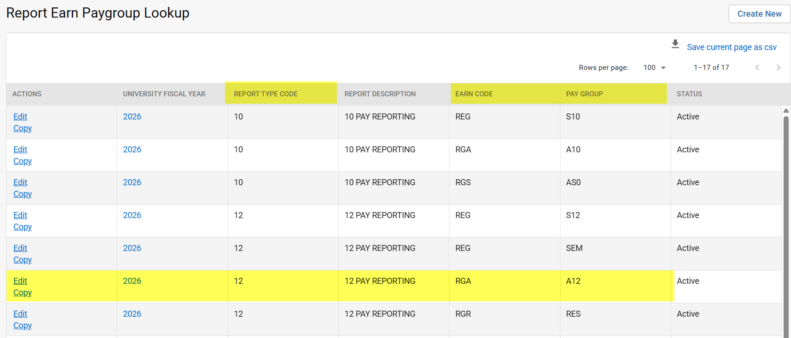Sort by Status column header

[689, 94]
